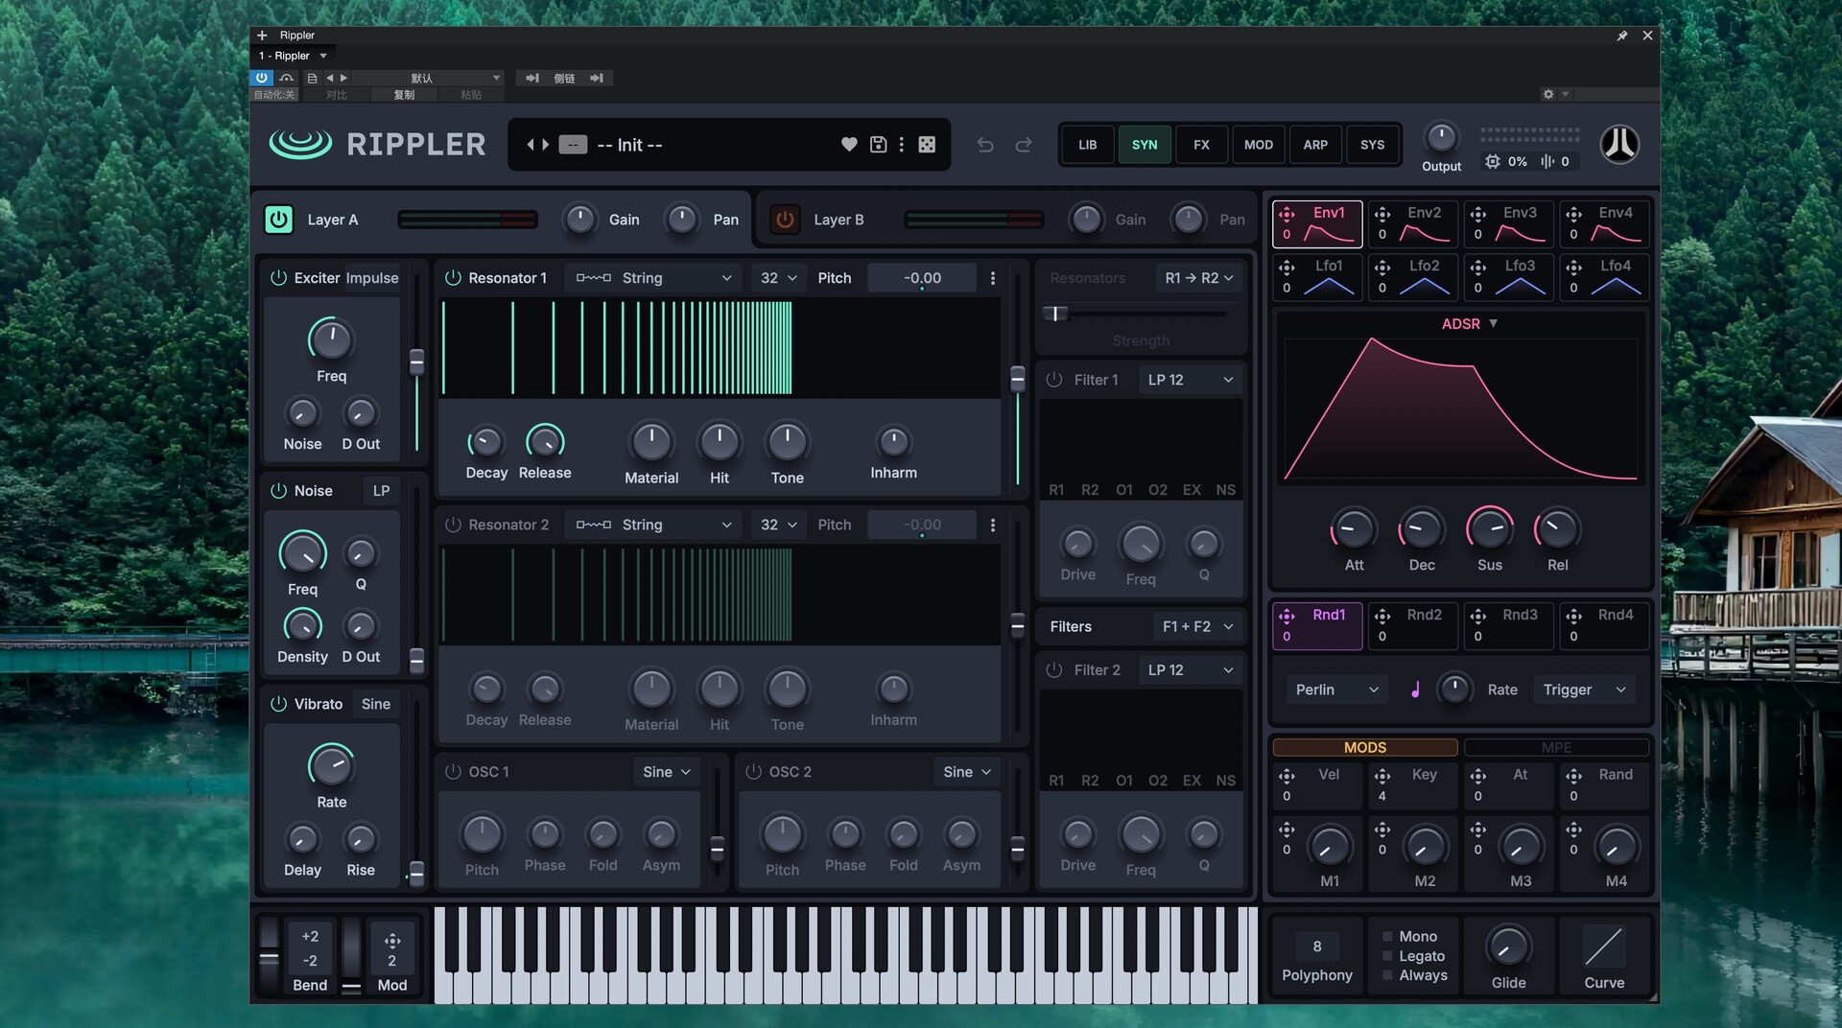This screenshot has width=1842, height=1028.
Task: Switch to the MPE tab
Action: [1556, 748]
